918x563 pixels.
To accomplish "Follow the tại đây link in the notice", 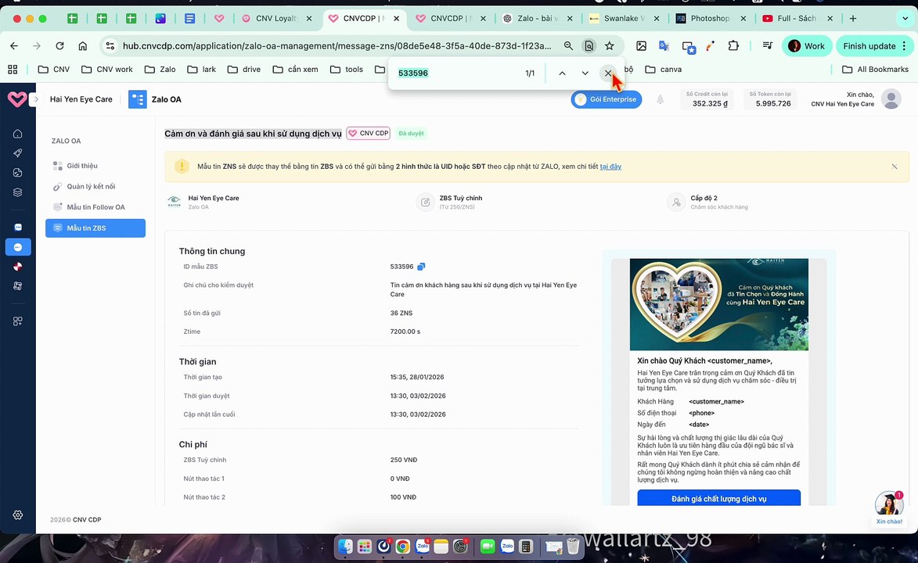I will pos(610,167).
